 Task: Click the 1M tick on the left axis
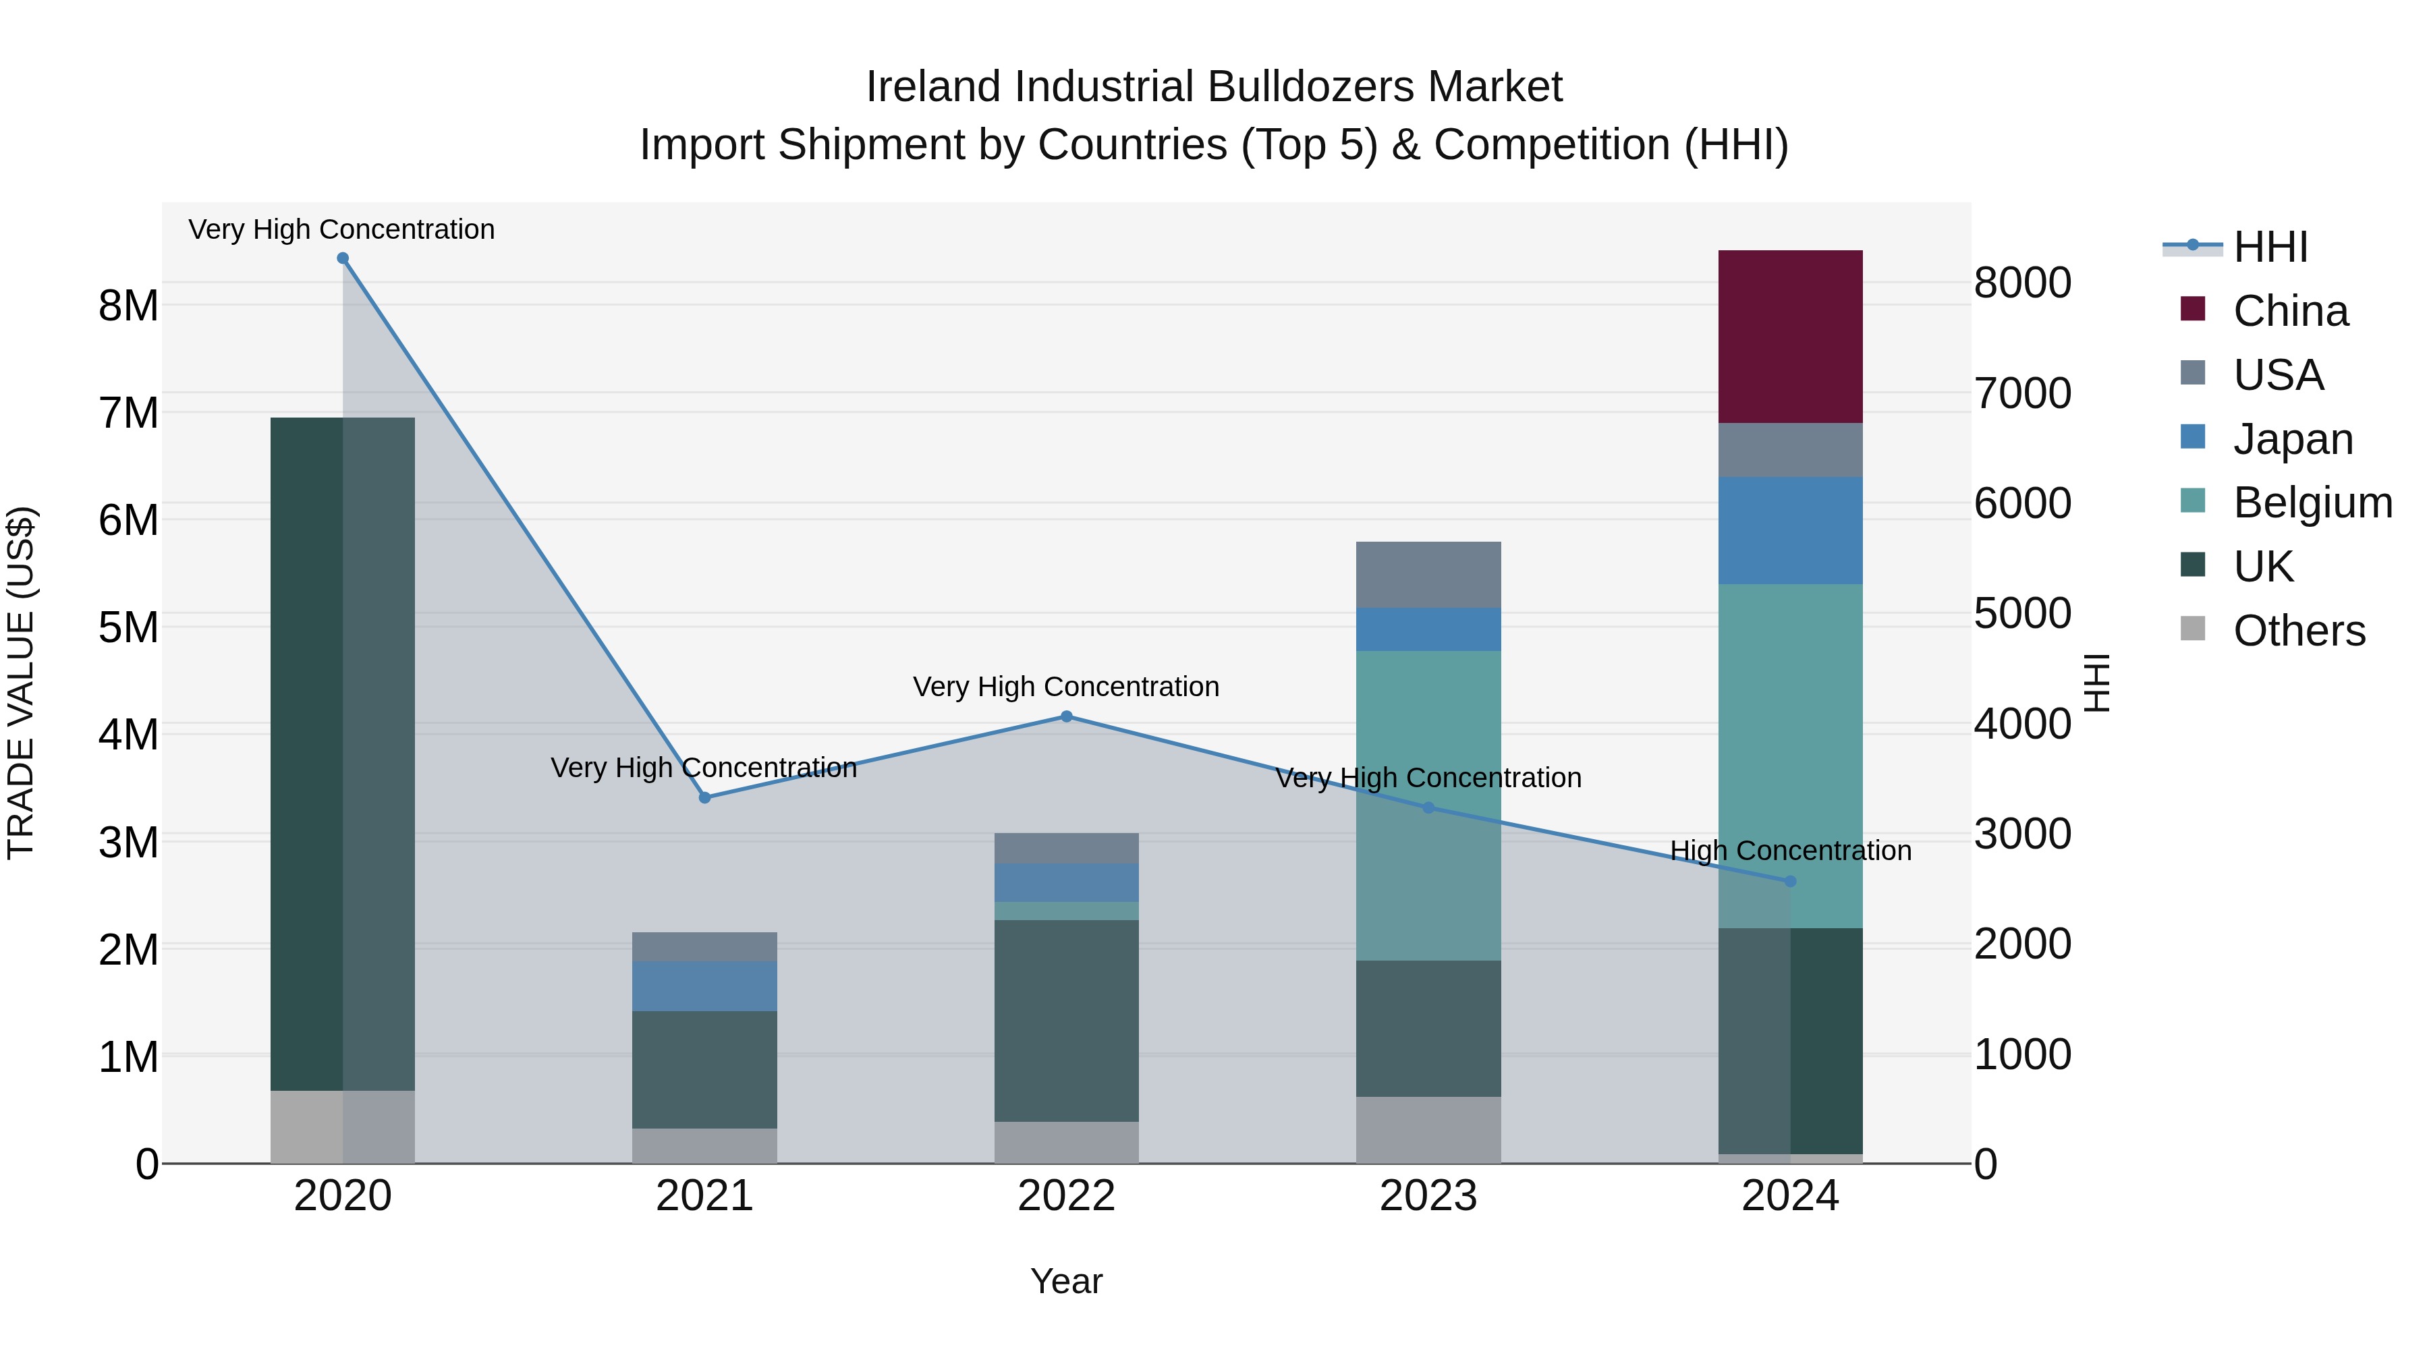coord(129,1057)
